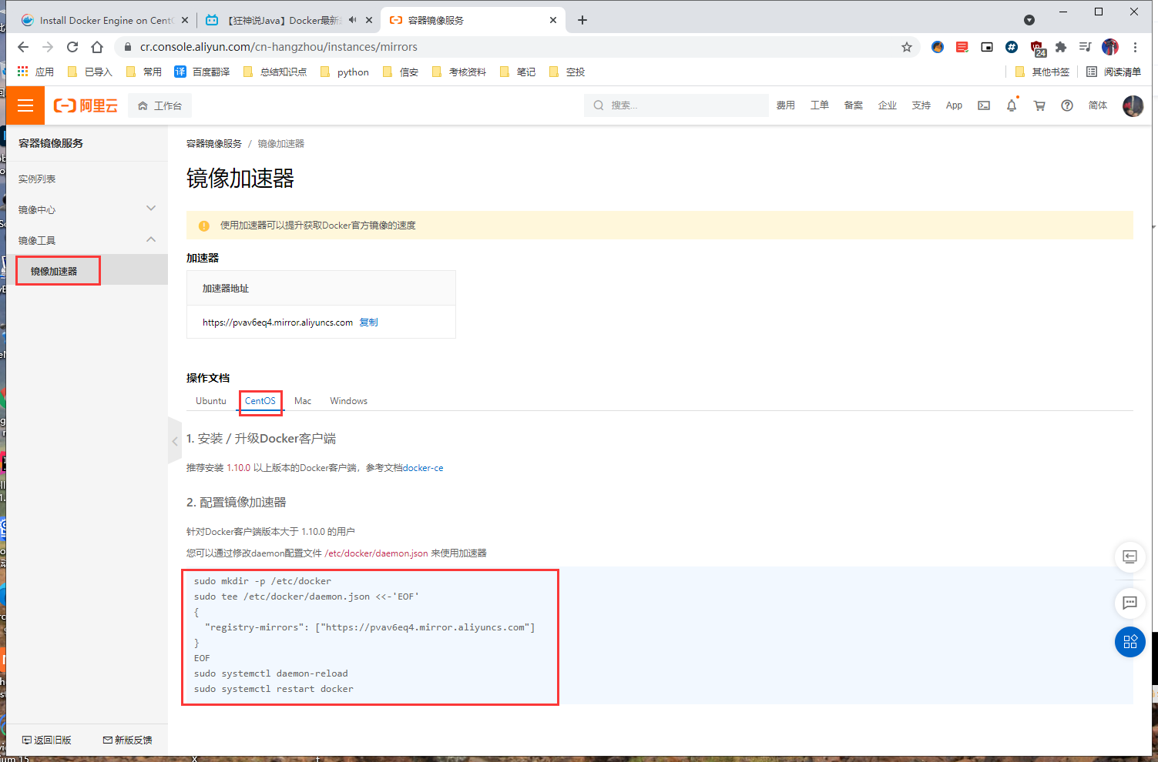Select 镜像加速器 sidebar item
1158x762 pixels.
(x=87, y=271)
